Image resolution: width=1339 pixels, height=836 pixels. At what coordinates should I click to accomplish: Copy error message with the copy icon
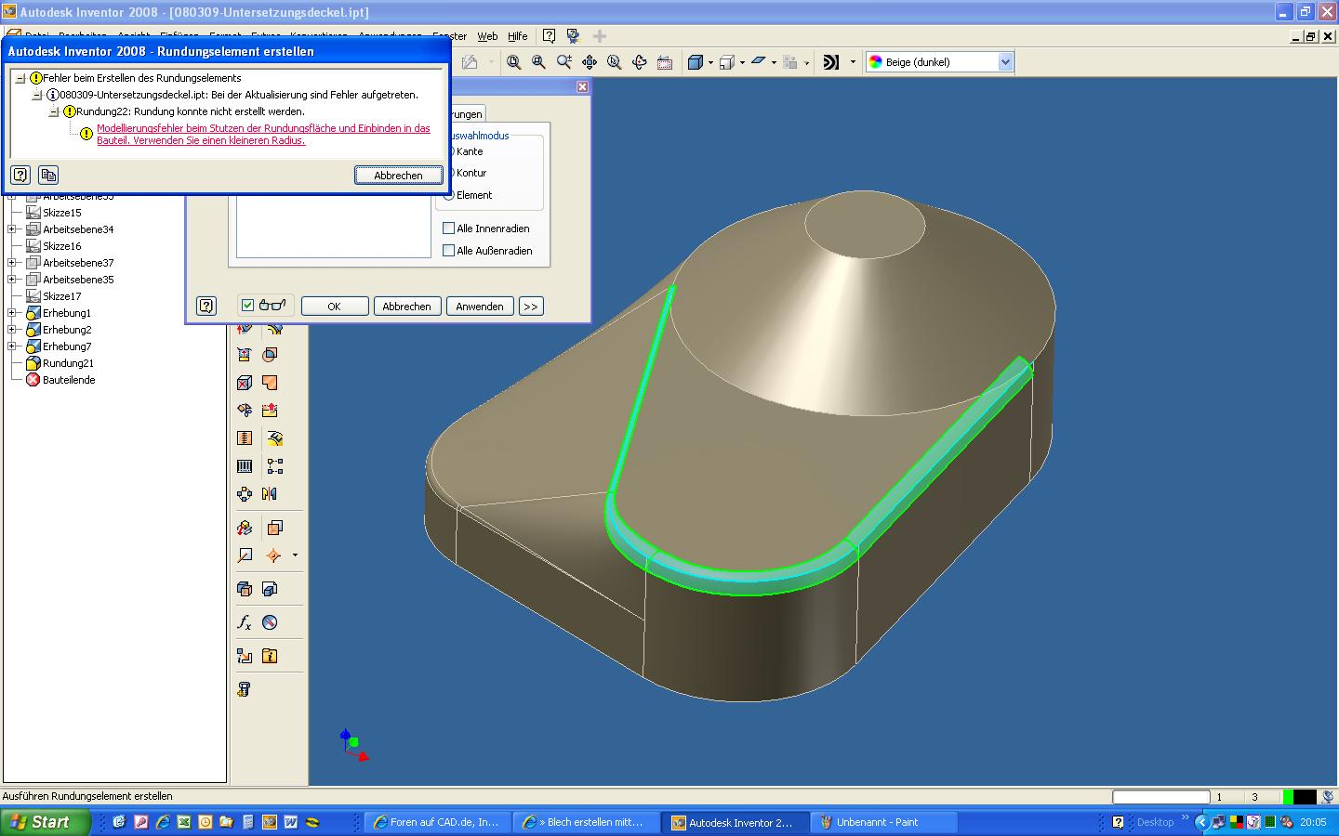[48, 175]
